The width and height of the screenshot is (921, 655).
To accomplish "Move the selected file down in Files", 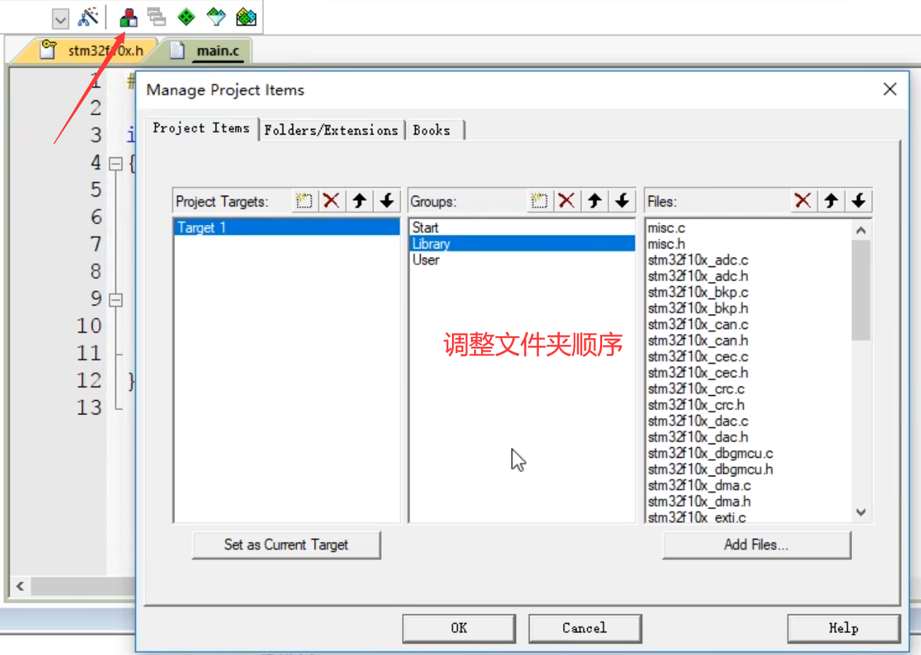I will (x=858, y=201).
